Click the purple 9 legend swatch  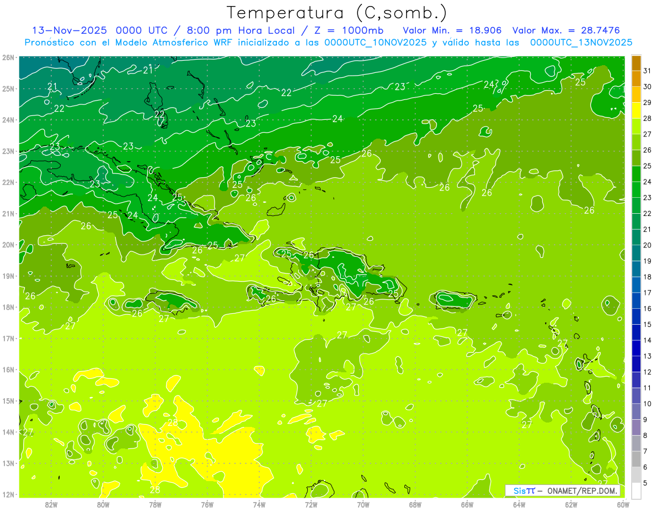(636, 411)
